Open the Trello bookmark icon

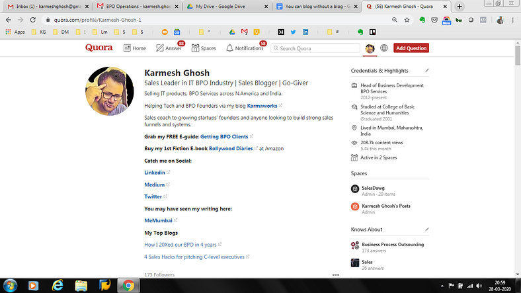(372, 32)
